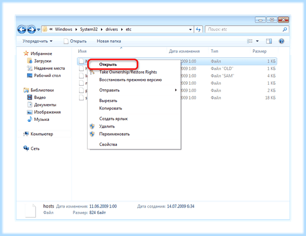306x236 pixels.
Task: Select Избранное in navigation pane
Action: [x=41, y=54]
